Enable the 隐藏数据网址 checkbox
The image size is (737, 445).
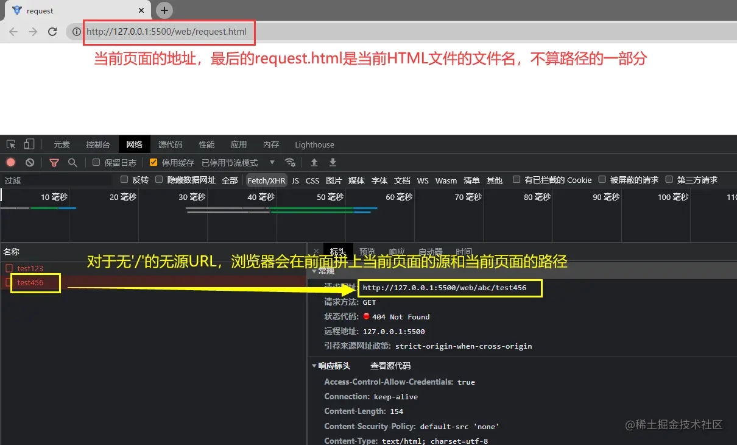[159, 180]
